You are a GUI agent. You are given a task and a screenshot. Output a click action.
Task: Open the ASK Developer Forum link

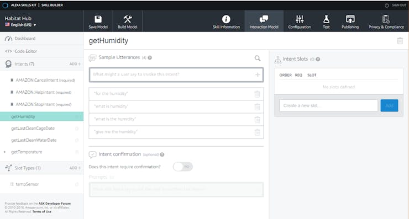[x=55, y=204]
